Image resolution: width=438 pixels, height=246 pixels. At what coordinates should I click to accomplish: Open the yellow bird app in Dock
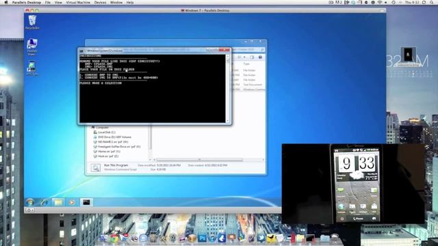click(x=271, y=238)
